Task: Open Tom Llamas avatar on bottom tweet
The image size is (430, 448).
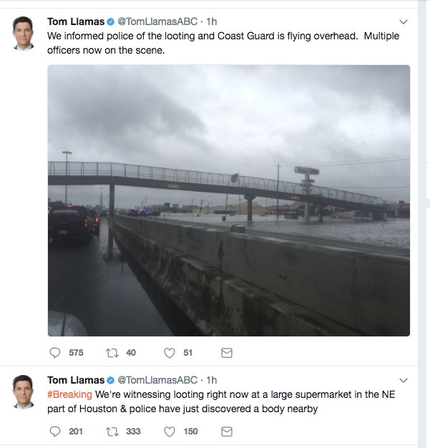Action: (24, 391)
